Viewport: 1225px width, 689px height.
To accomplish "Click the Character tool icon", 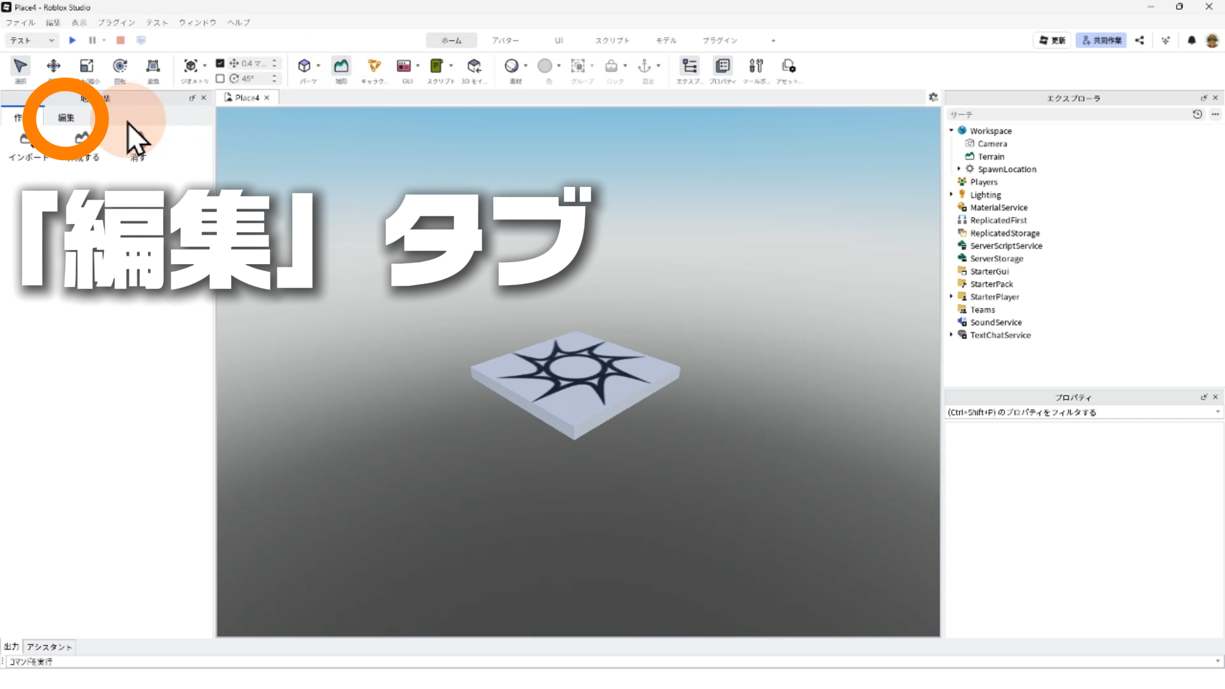I will point(374,66).
